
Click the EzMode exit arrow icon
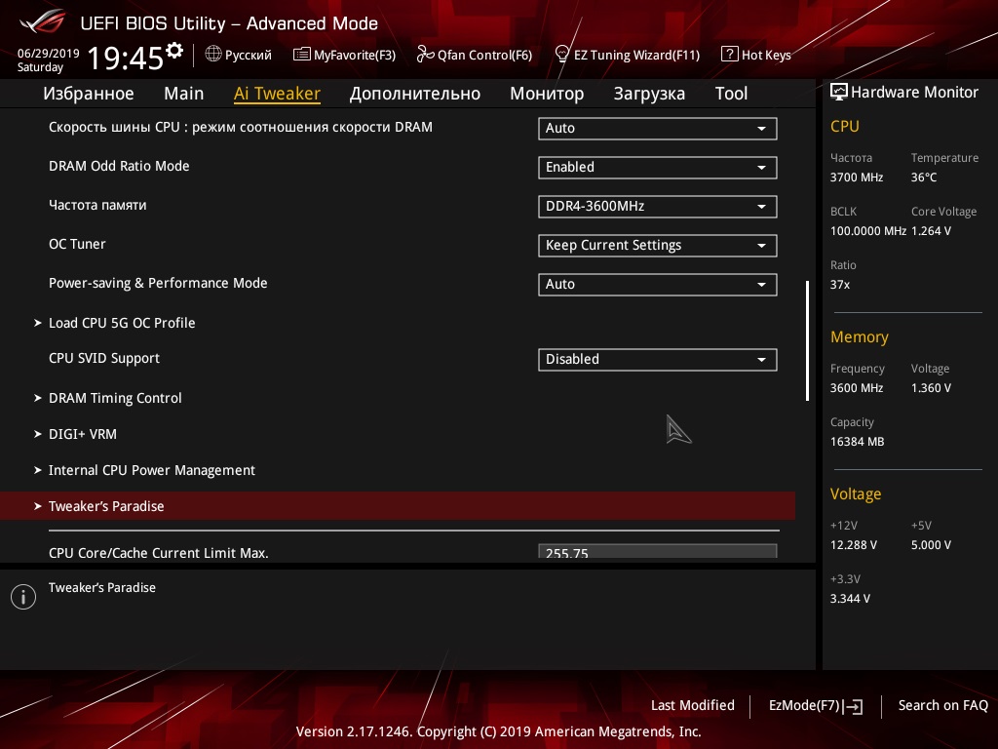[854, 706]
